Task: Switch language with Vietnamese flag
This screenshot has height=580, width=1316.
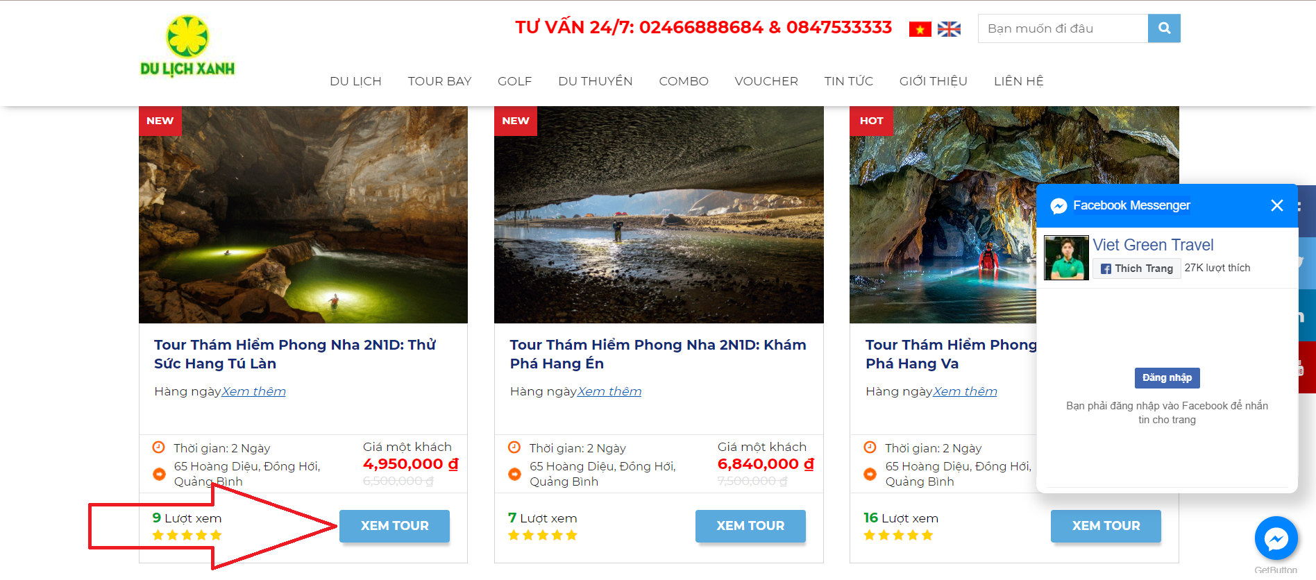Action: pos(920,29)
